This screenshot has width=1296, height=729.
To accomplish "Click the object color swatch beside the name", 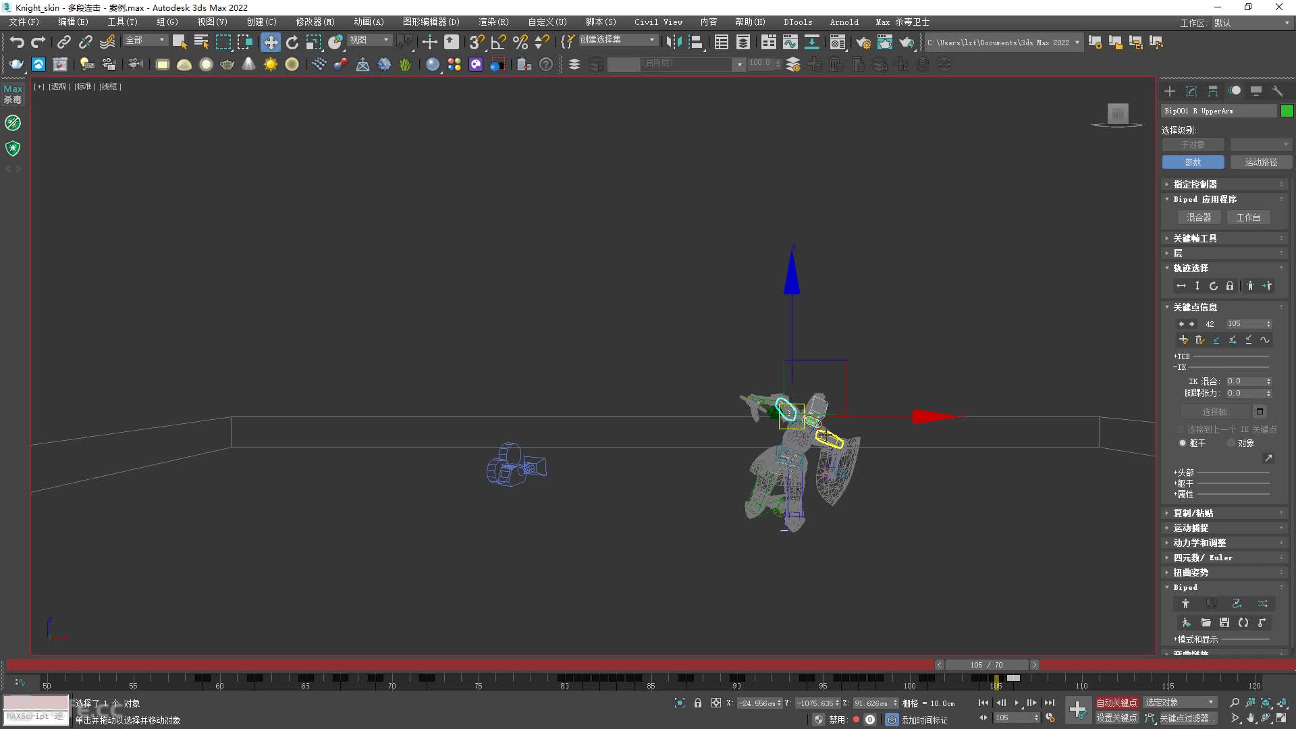I will tap(1287, 111).
